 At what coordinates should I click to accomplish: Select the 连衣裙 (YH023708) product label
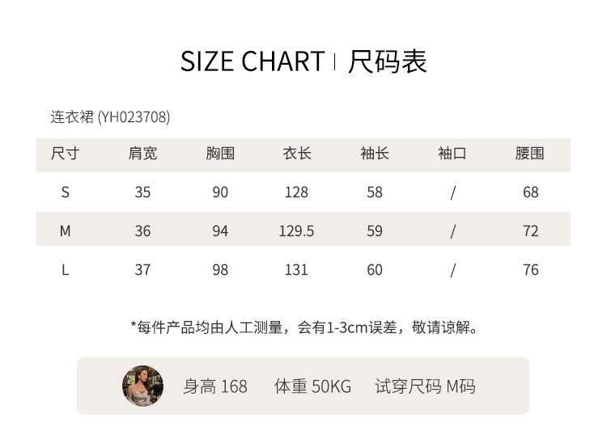[110, 117]
